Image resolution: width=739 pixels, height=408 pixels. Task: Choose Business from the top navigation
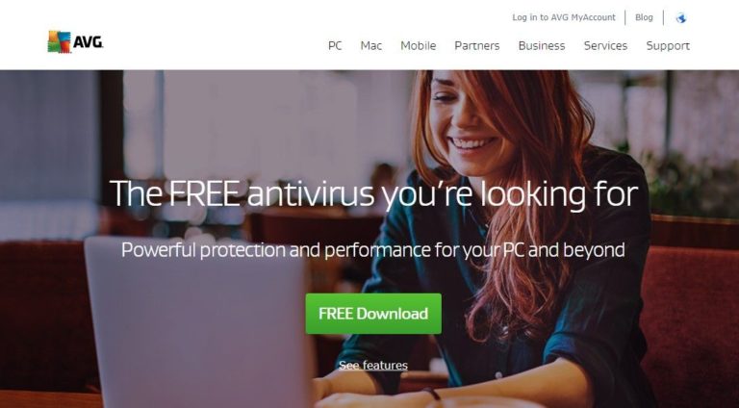point(542,45)
